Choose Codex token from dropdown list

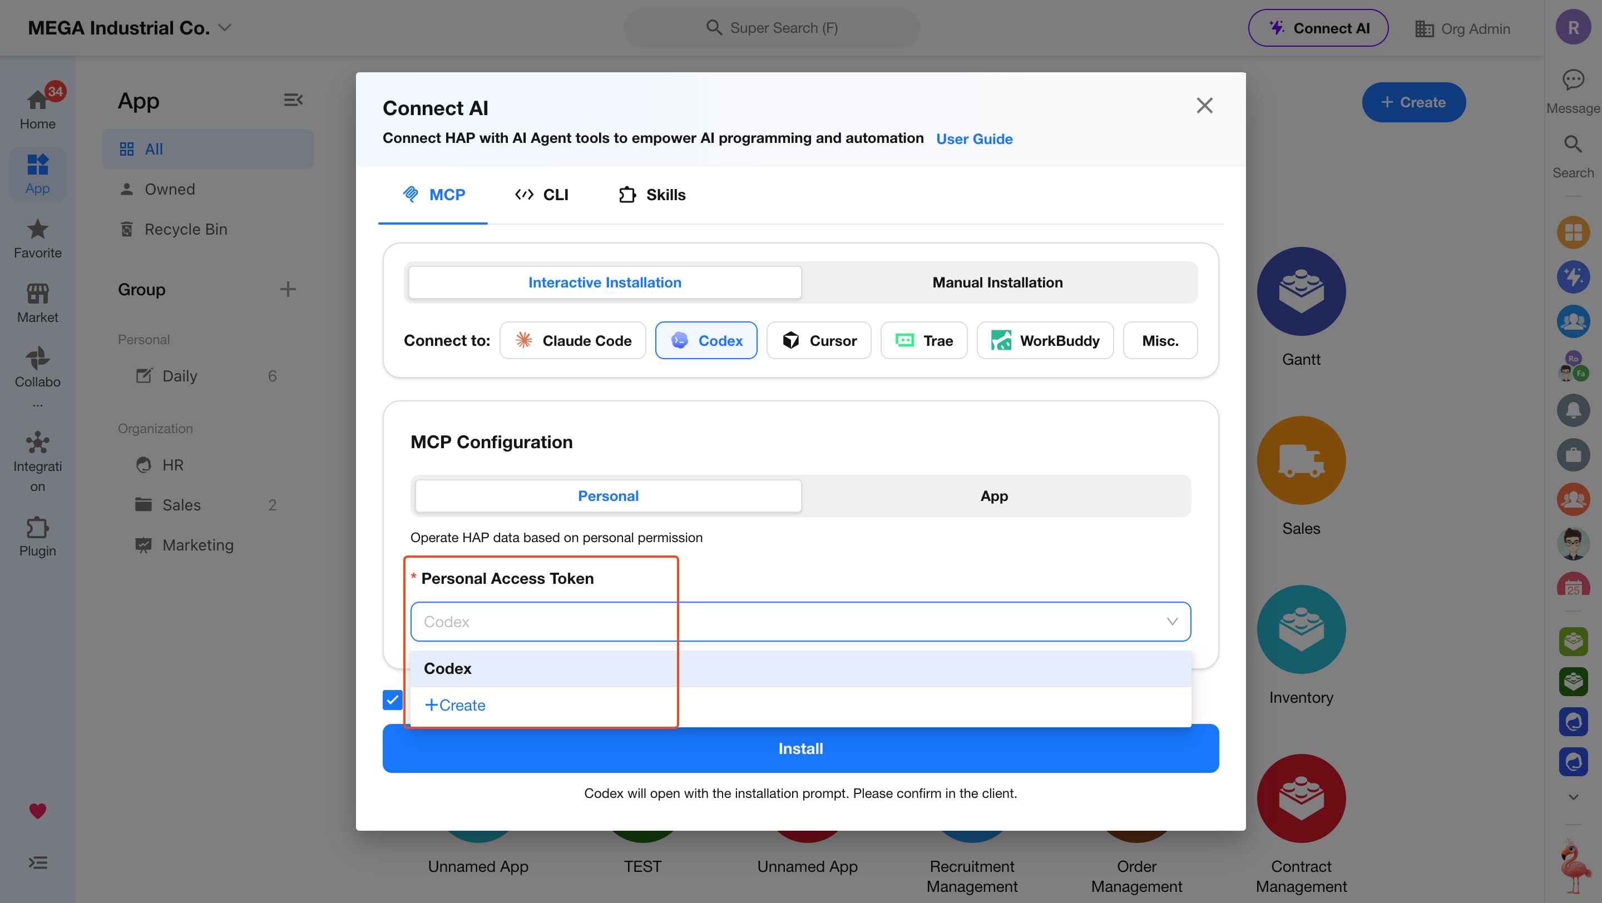point(800,669)
